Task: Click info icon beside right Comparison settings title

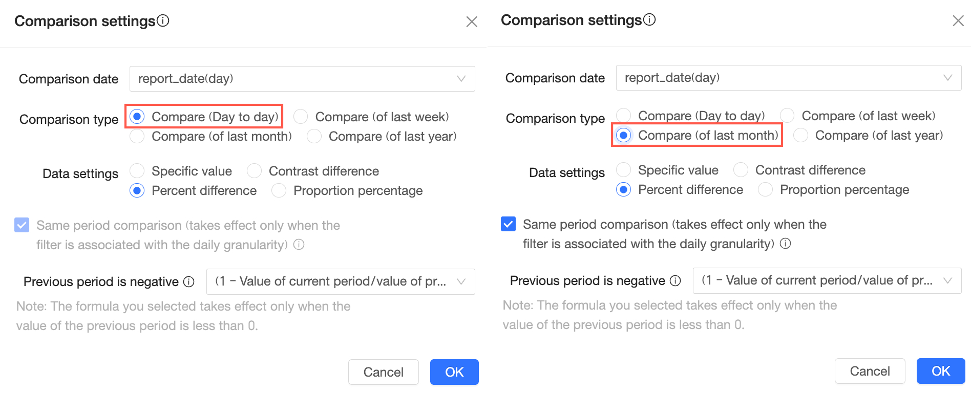Action: [x=649, y=19]
